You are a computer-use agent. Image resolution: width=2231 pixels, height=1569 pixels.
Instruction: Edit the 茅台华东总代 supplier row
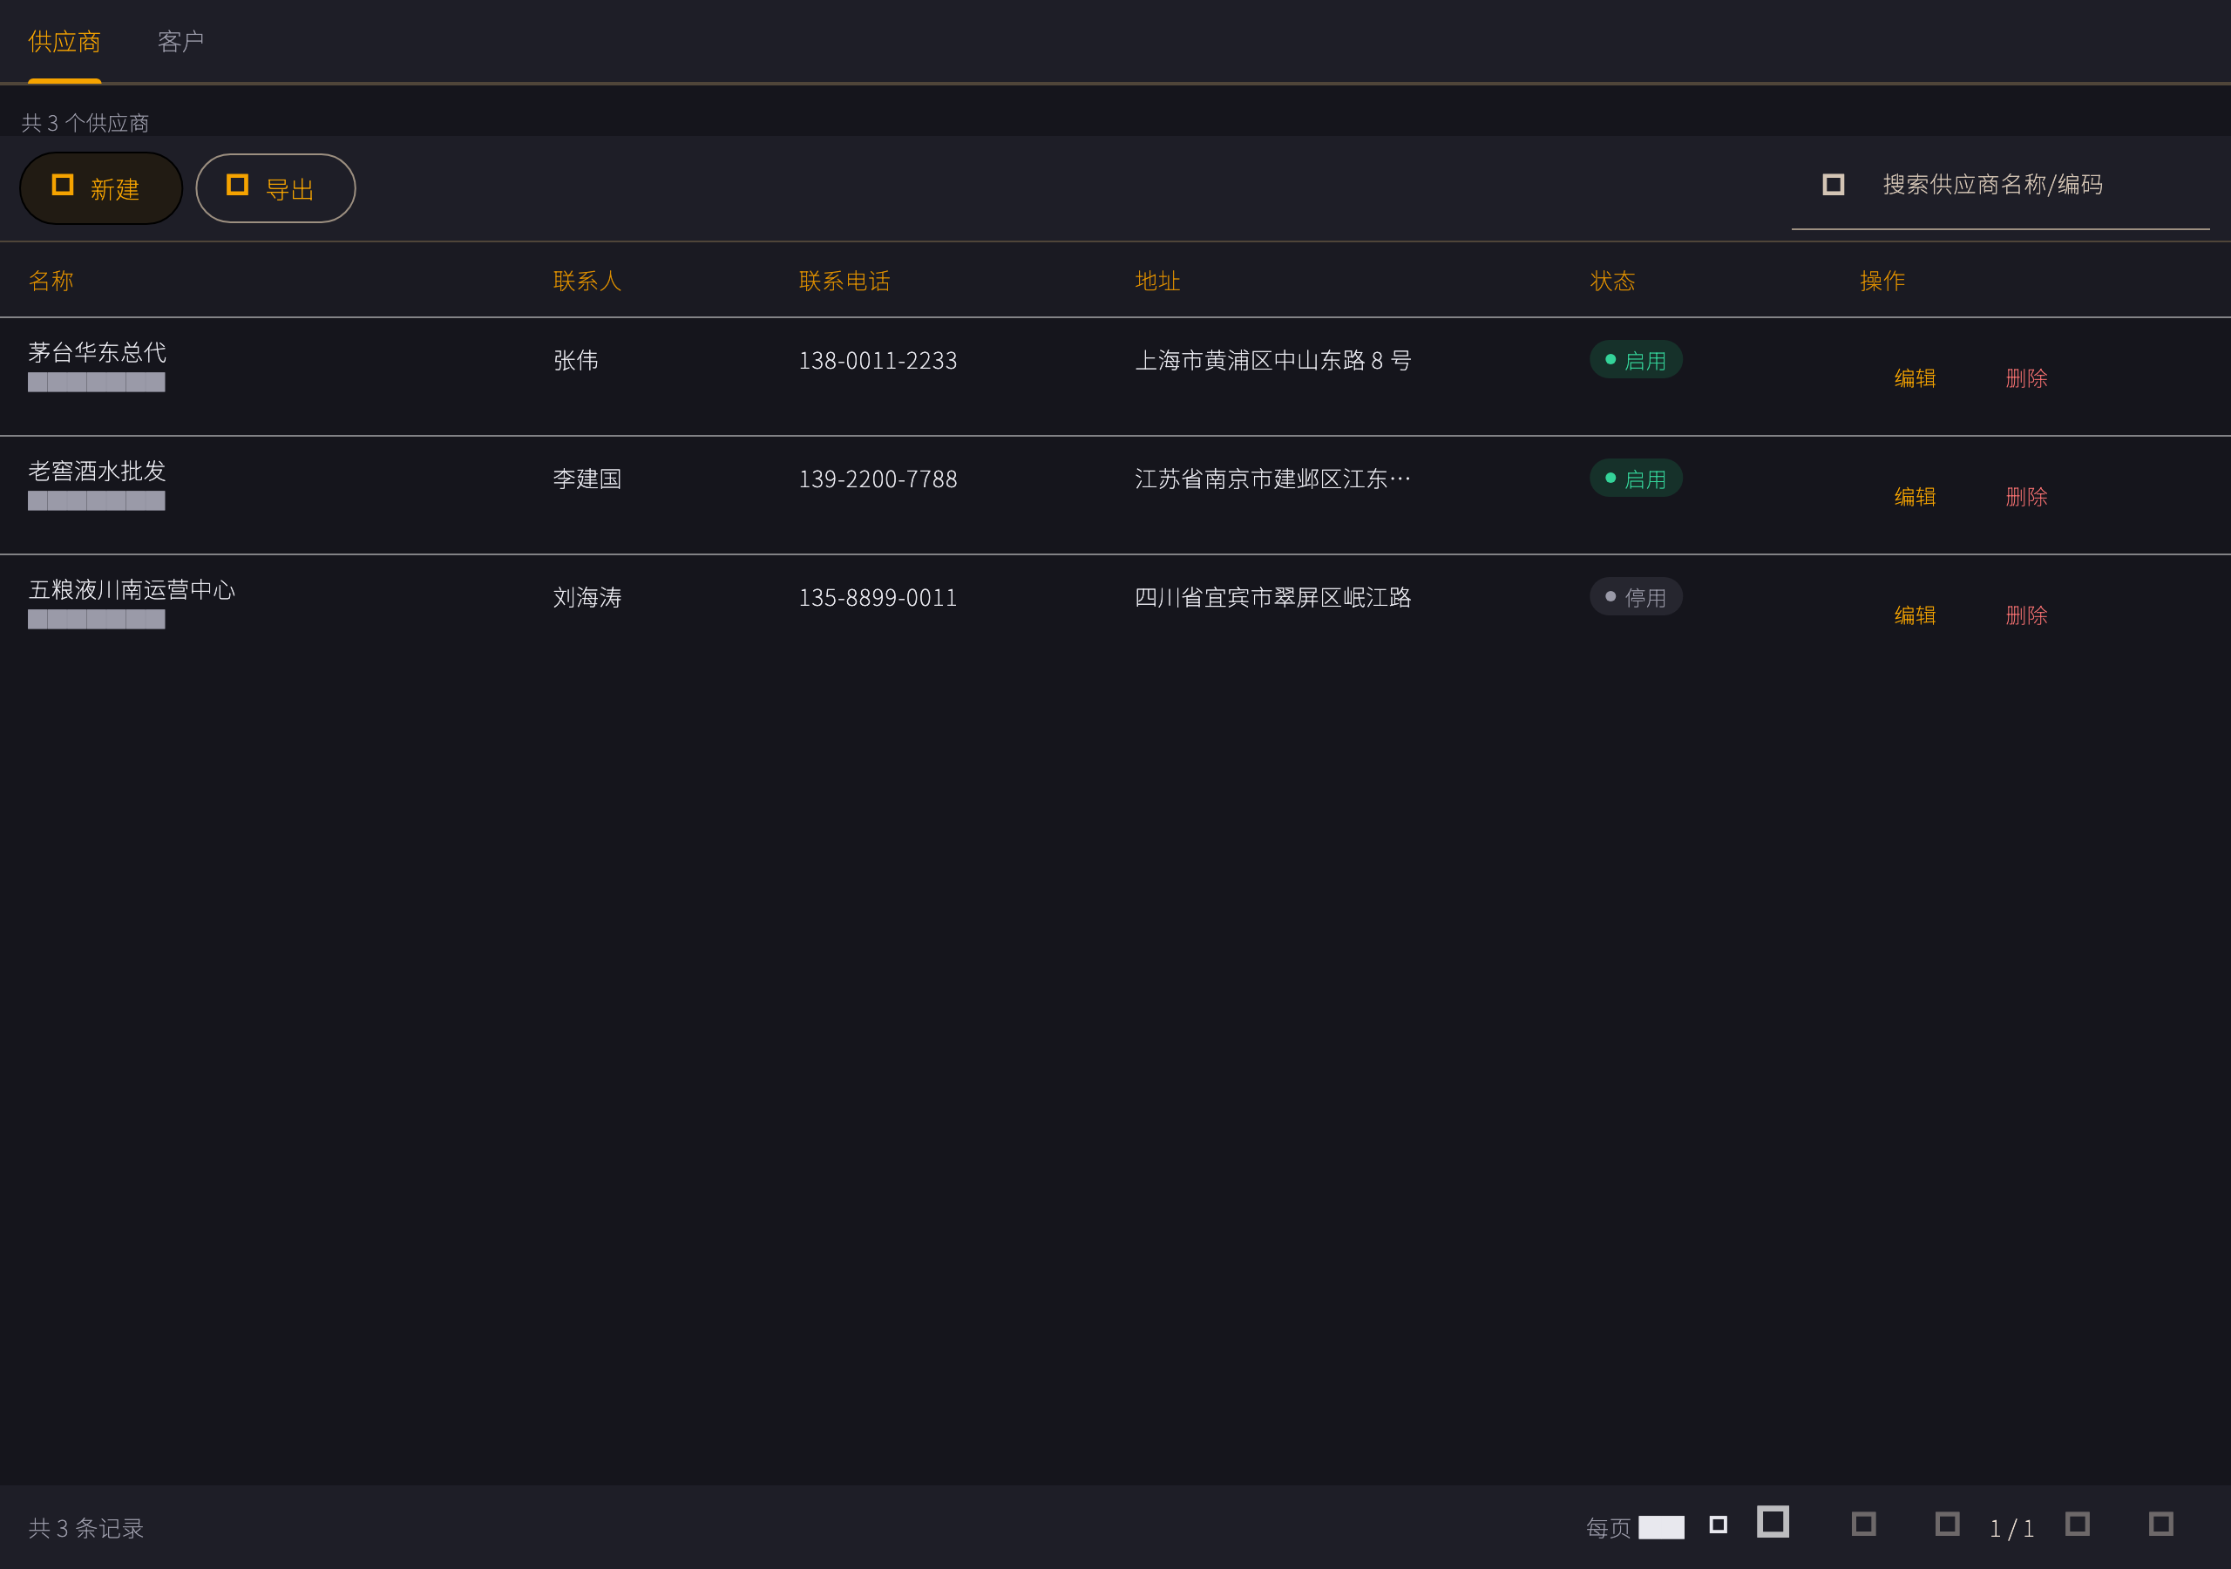1915,378
